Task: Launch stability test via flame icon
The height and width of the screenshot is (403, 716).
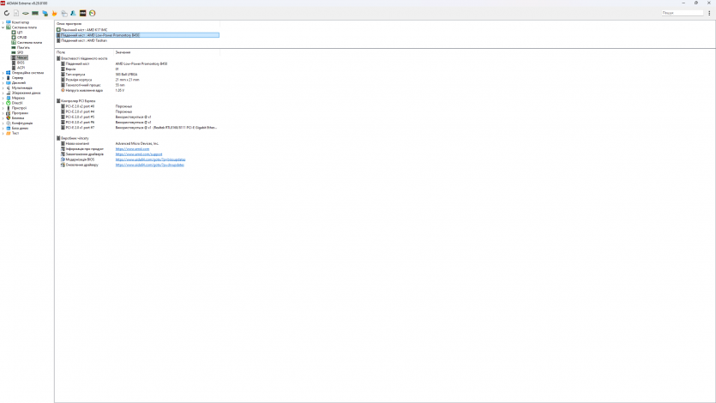Action: coord(55,13)
